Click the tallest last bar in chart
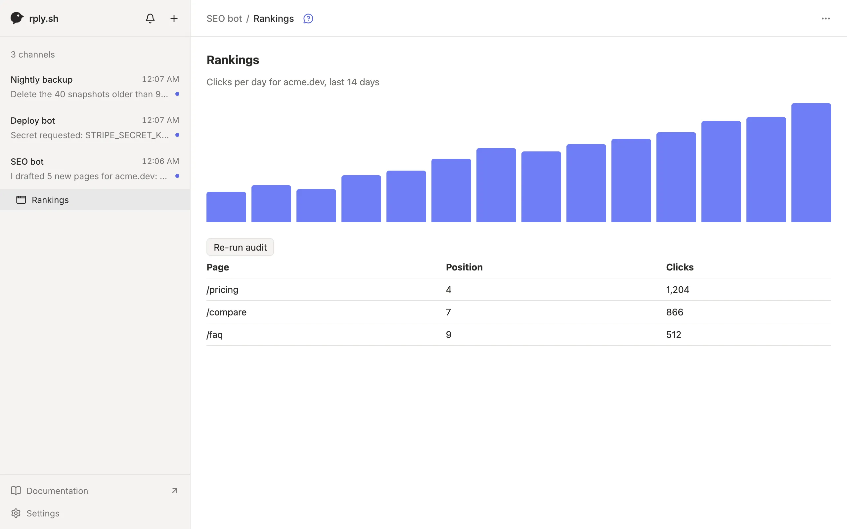Viewport: 847px width, 529px height. coord(811,163)
